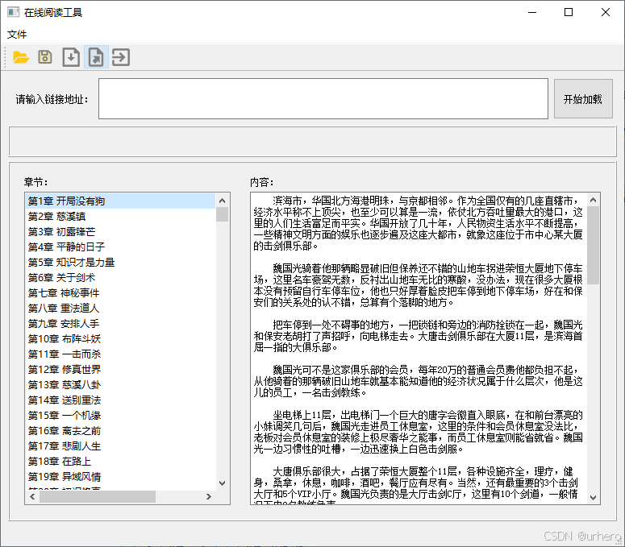Click the 开始加载 button

[x=583, y=99]
